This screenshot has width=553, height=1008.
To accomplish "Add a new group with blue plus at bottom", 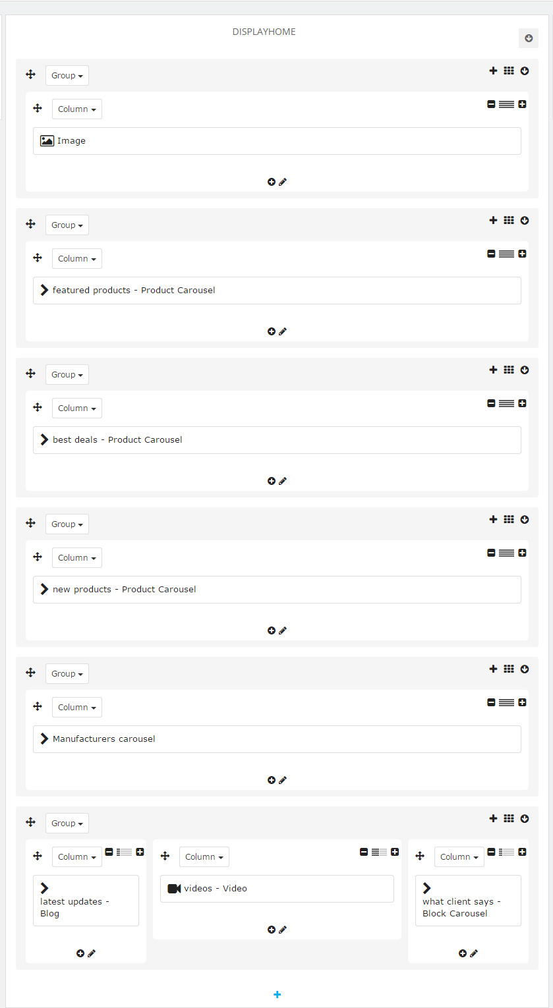I will click(x=277, y=995).
